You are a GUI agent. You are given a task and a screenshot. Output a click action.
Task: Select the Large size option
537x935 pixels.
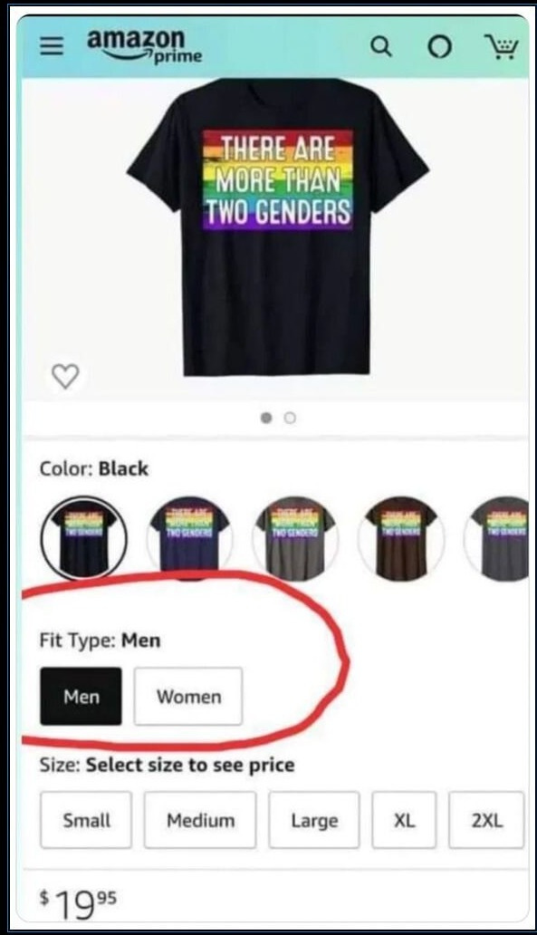[314, 820]
